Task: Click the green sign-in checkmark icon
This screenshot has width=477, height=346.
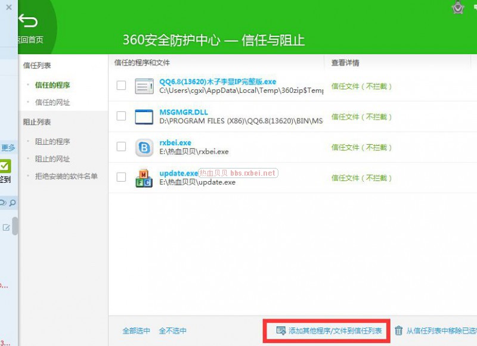Action: [5, 166]
